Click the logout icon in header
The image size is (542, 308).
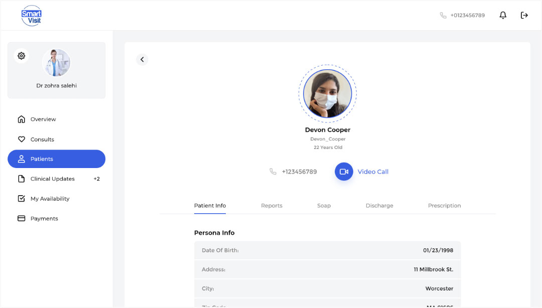(x=524, y=16)
